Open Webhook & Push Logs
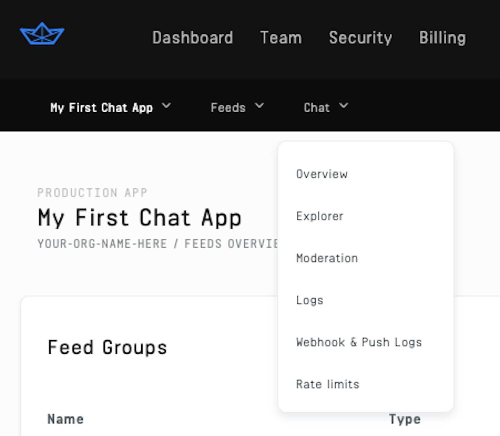 tap(359, 342)
